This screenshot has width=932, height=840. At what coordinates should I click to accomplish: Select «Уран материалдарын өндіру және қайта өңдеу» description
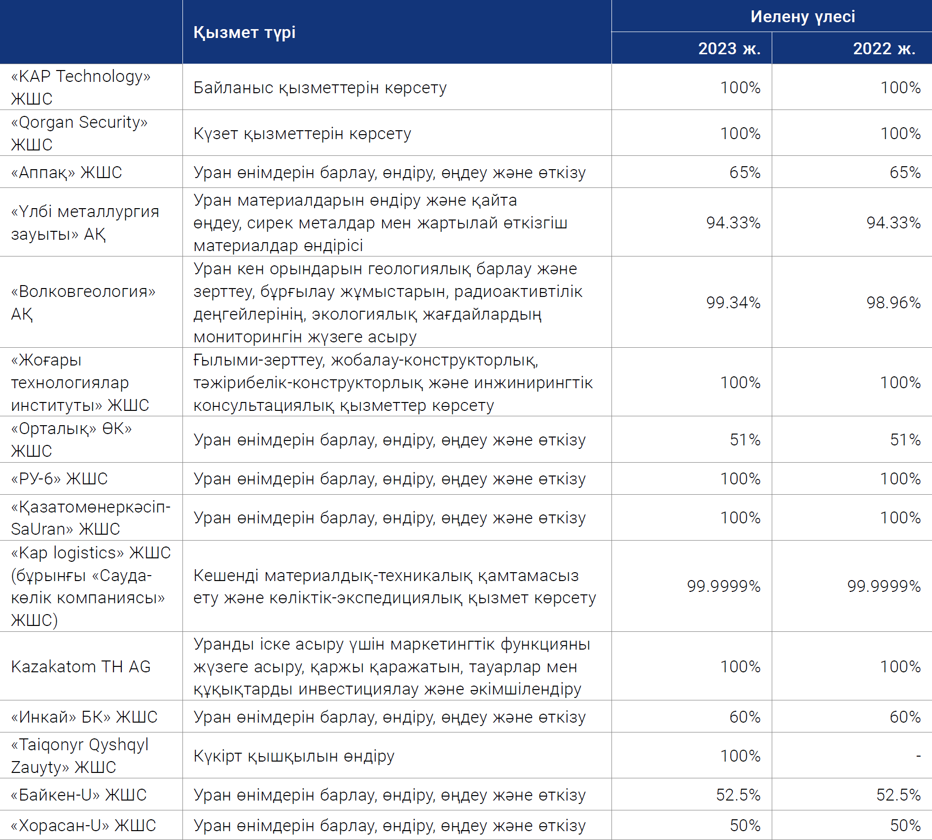pos(380,222)
